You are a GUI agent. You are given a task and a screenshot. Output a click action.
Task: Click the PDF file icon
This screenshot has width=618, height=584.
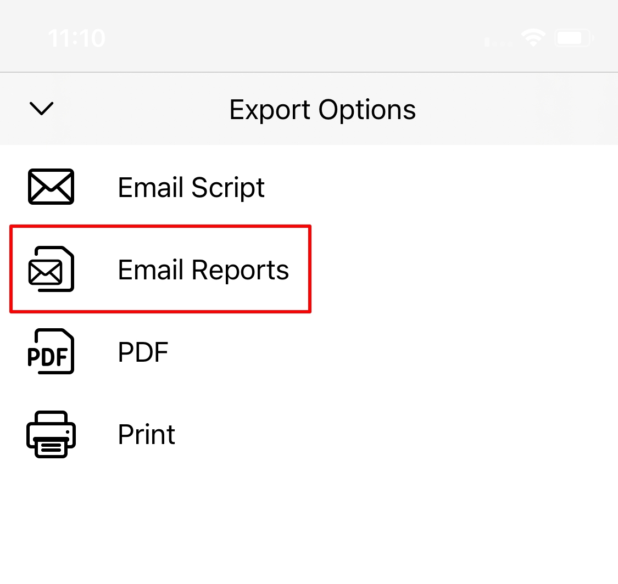click(x=51, y=351)
